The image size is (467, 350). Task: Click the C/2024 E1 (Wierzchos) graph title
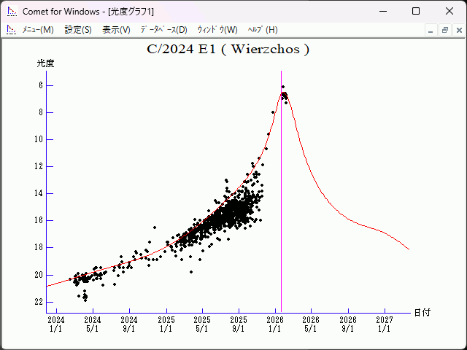point(228,50)
